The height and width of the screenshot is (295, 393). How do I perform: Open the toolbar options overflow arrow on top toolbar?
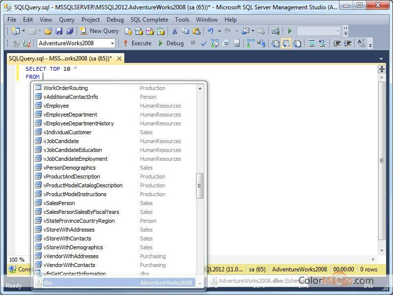pos(346,31)
